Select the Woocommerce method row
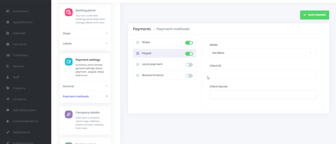 [x=164, y=75]
